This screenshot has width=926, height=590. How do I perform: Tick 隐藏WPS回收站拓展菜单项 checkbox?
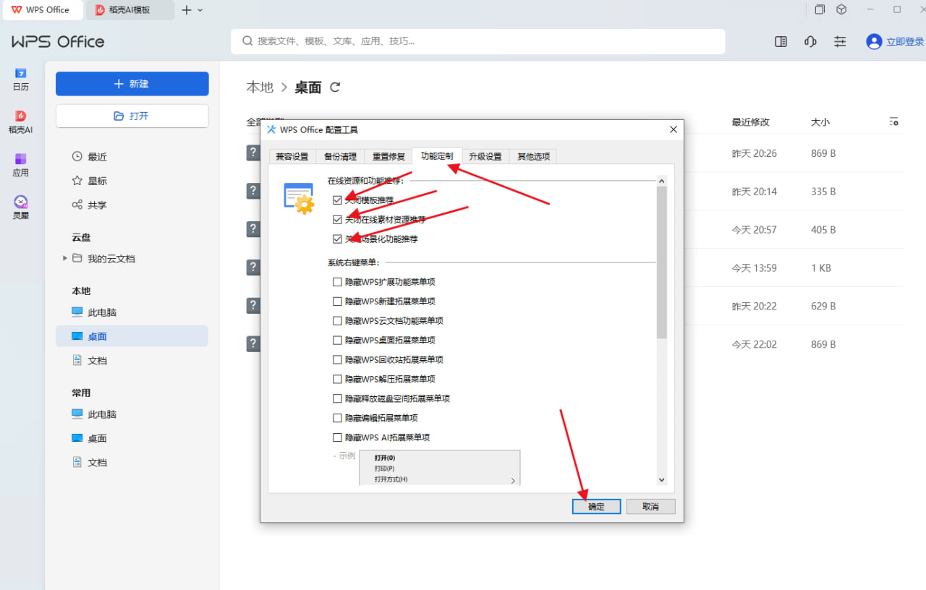(x=337, y=360)
